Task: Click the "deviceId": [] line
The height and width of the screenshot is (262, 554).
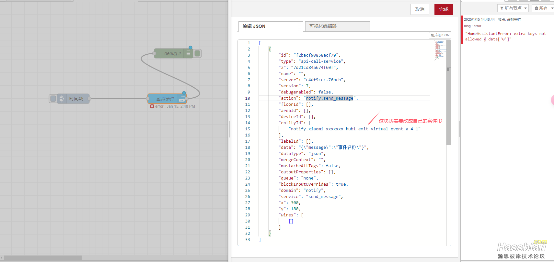Action: (x=297, y=116)
